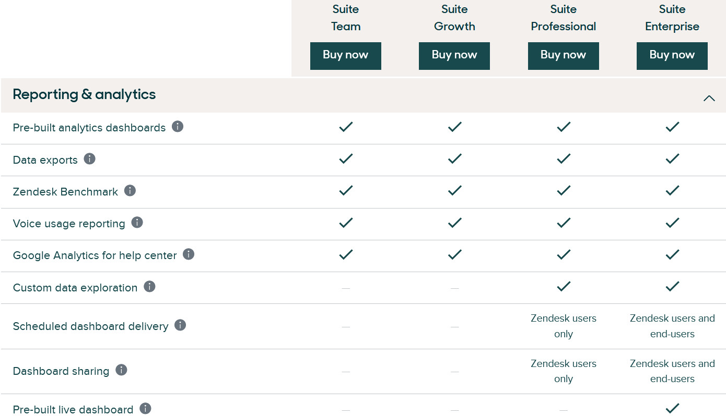Click Suite Enterprise checkmark for Pre-built live dashboard

coord(672,408)
